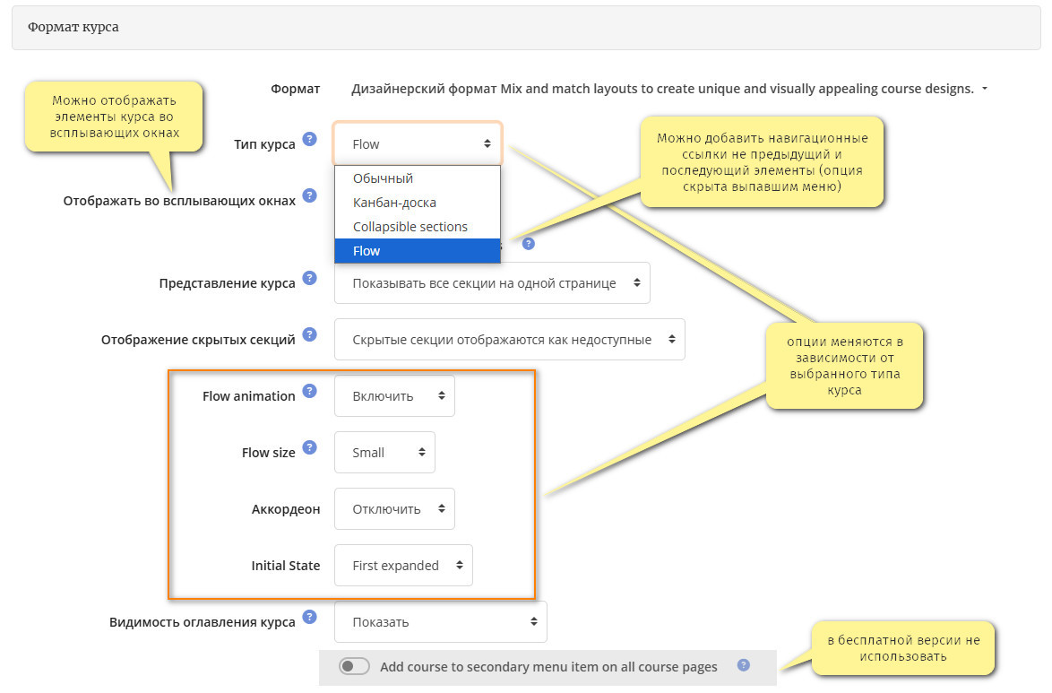Toggle Add course to secondary menu switch
This screenshot has width=1052, height=693.
[354, 666]
